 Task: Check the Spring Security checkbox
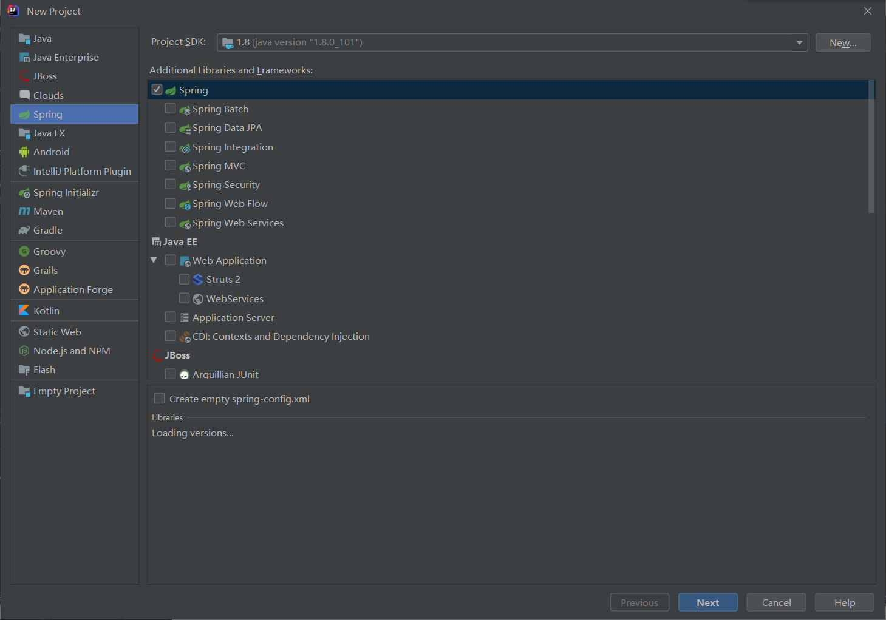click(x=171, y=184)
